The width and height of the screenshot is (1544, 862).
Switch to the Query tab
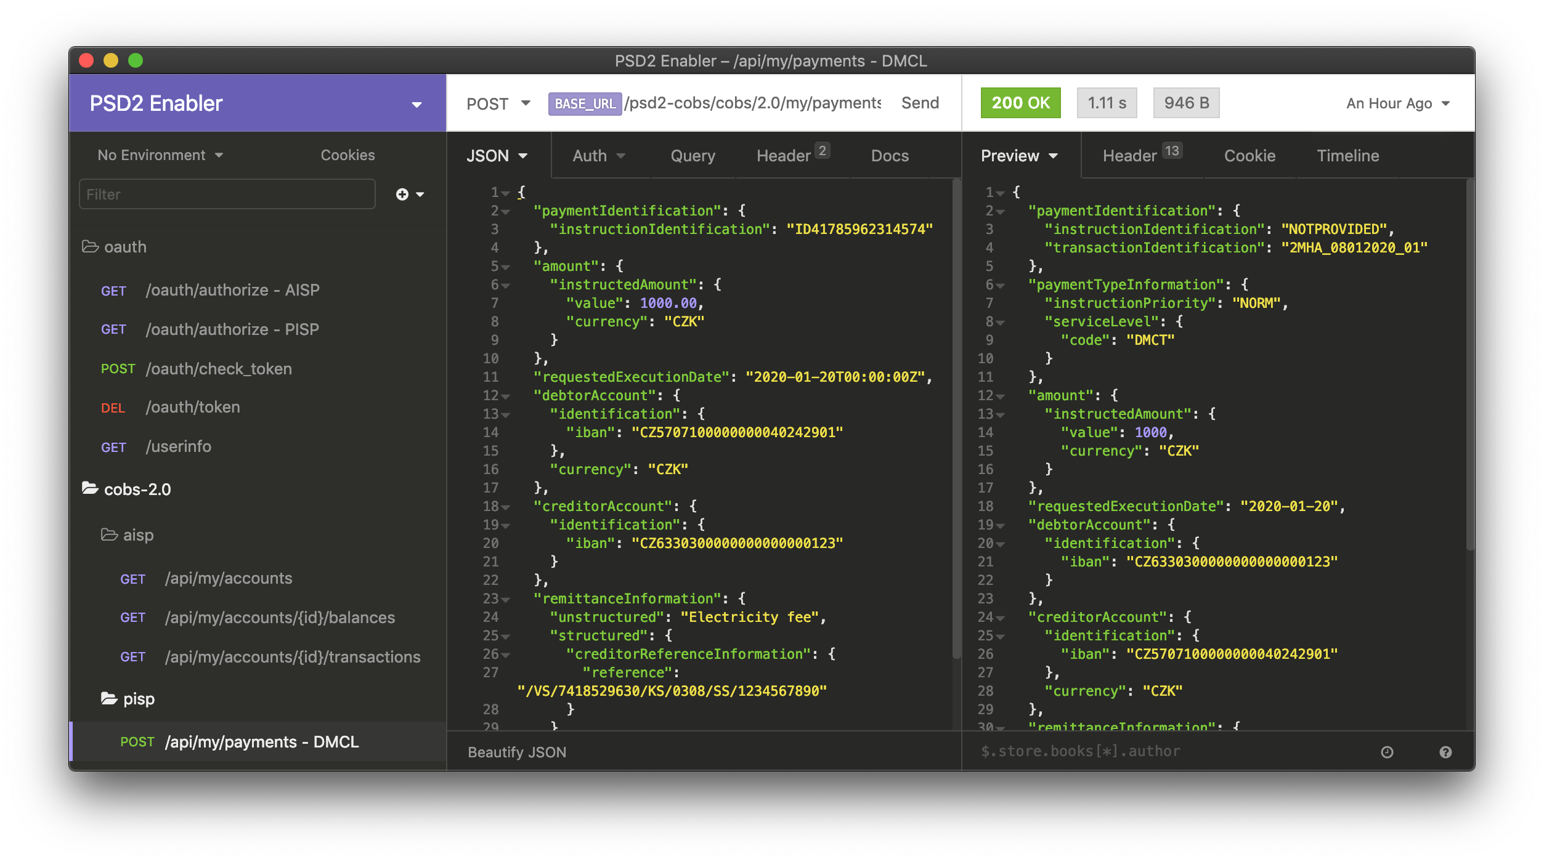pyautogui.click(x=693, y=156)
